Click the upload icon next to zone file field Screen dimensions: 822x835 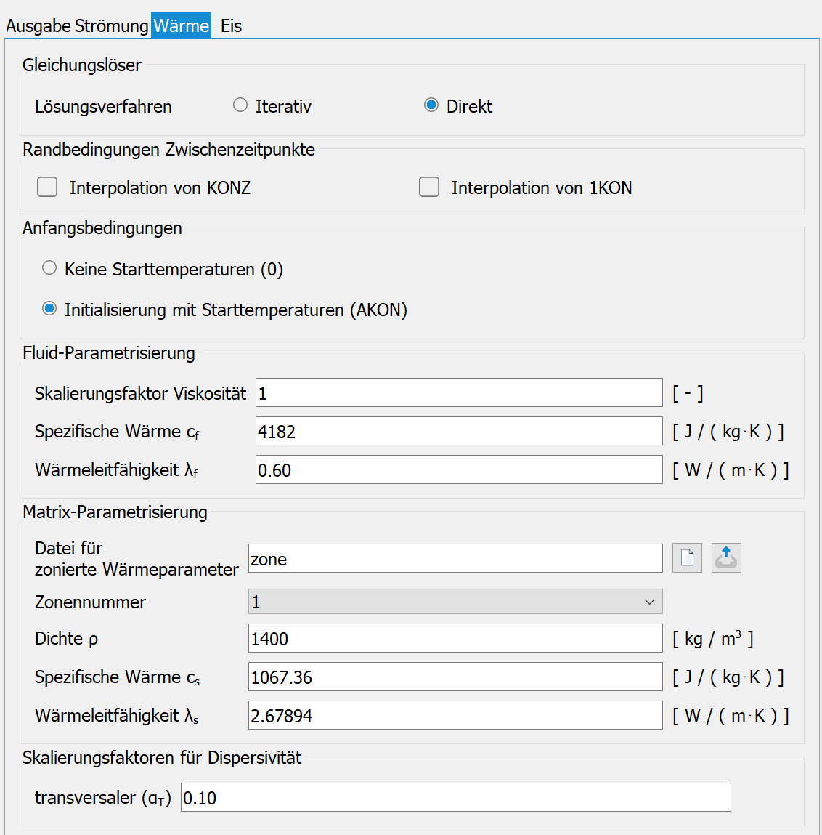point(726,557)
